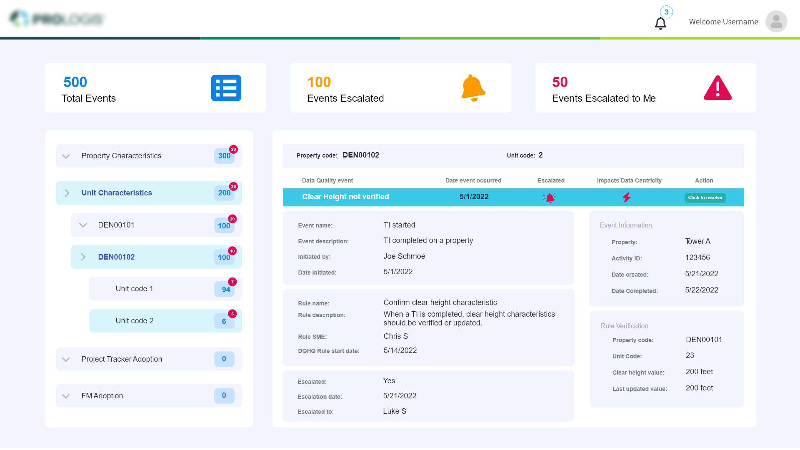
Task: Click the user avatar icon
Action: [776, 22]
